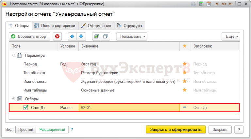Move filter down with blue arrow
Screen dimensions: 251x139
81,36
